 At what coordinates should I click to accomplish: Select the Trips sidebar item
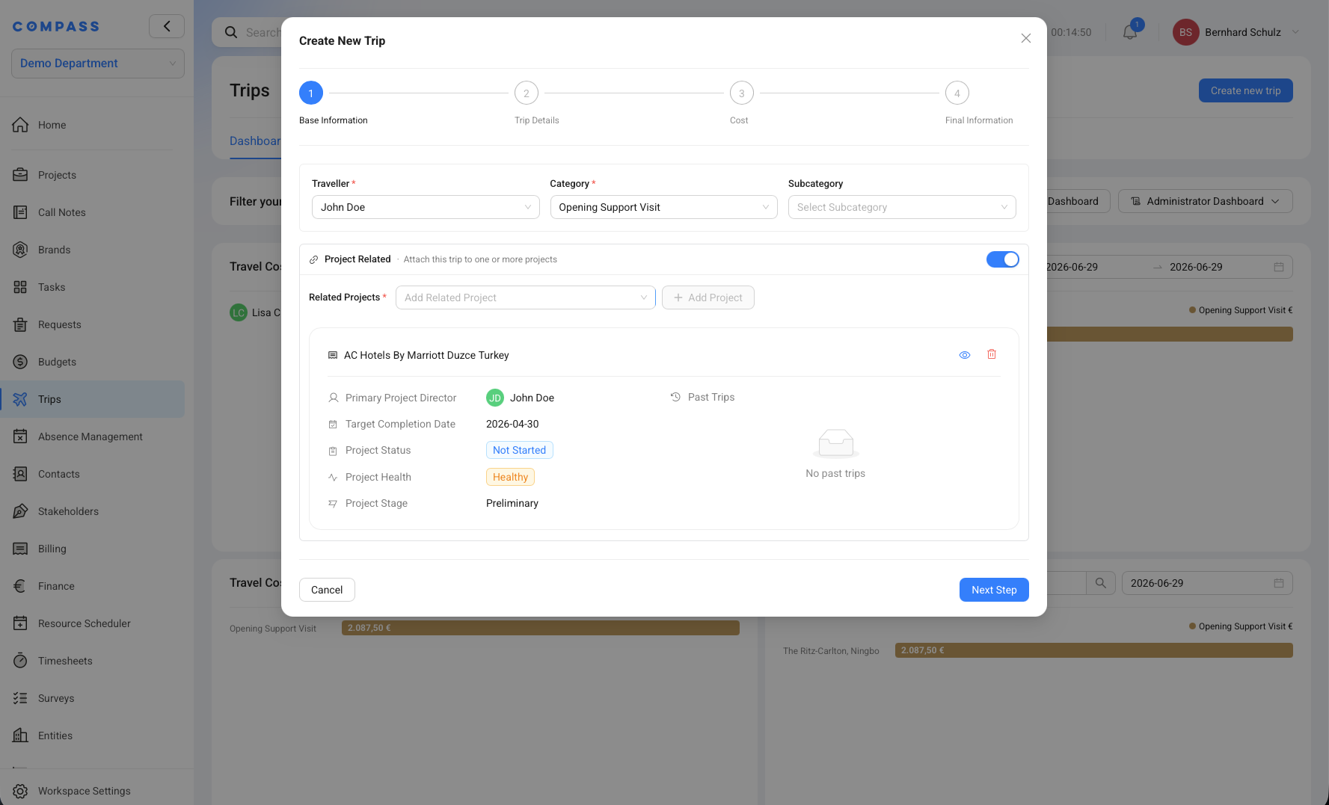92,399
